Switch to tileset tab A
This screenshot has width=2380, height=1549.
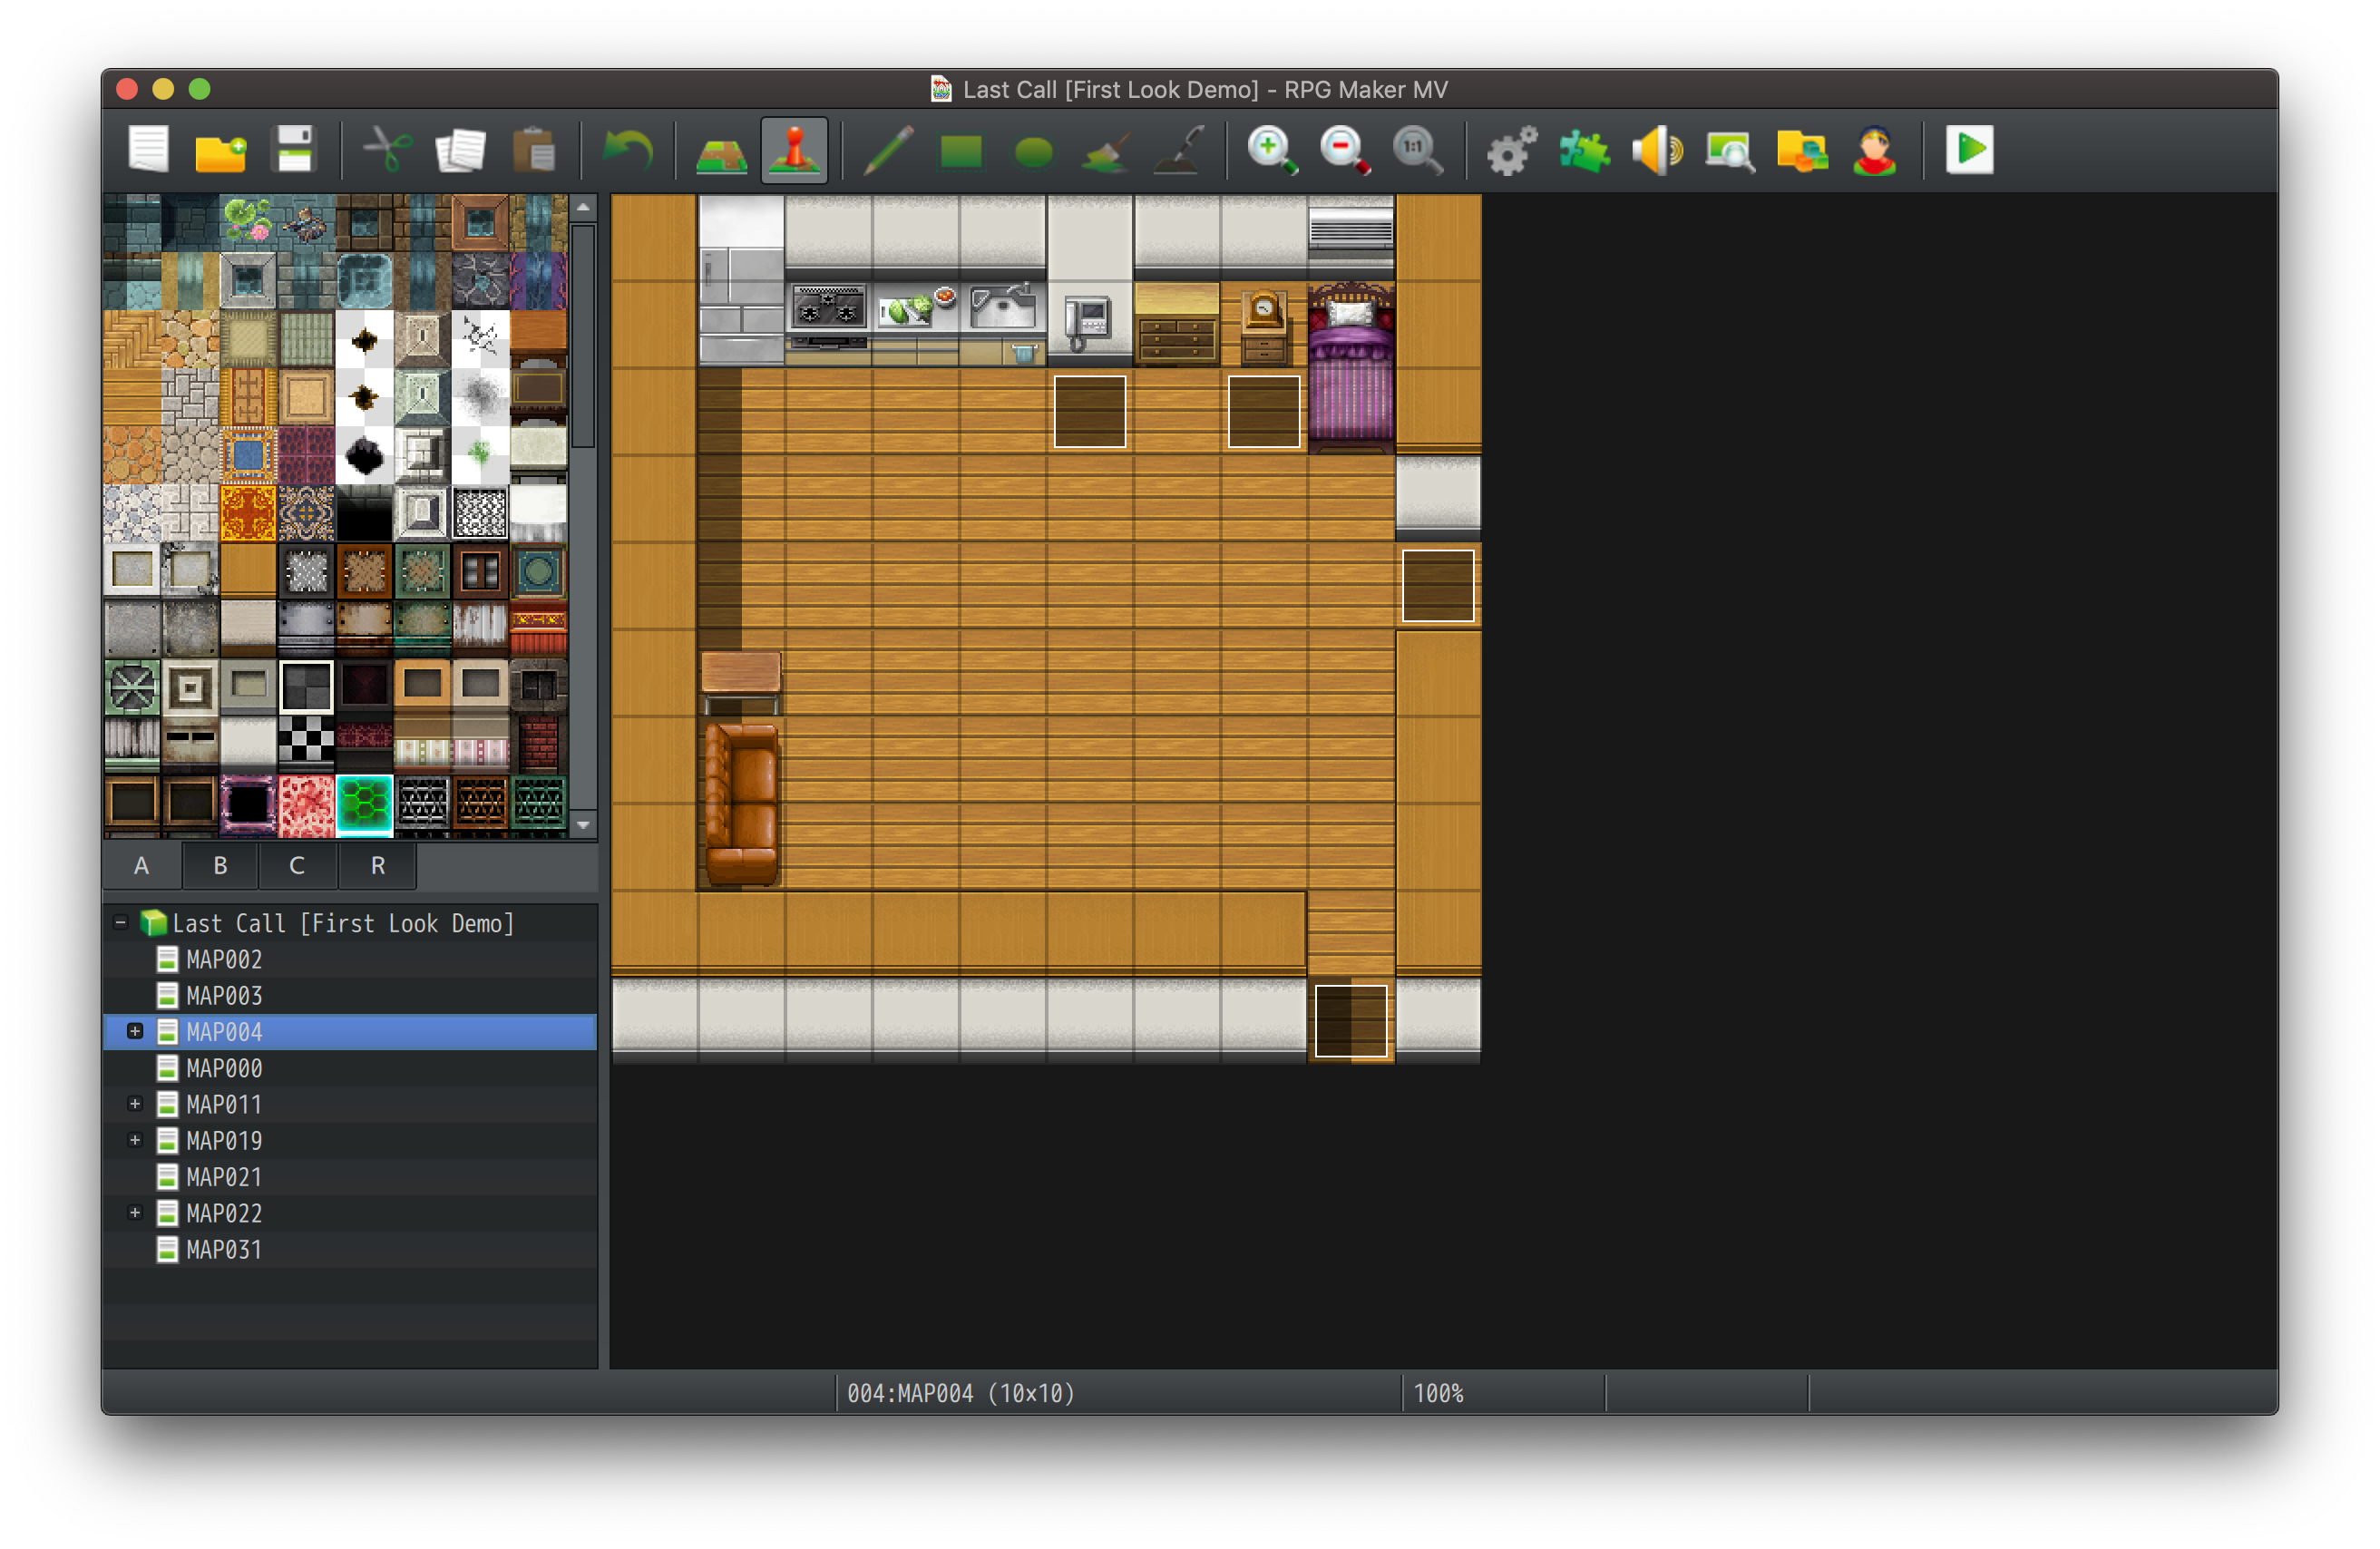coord(142,866)
